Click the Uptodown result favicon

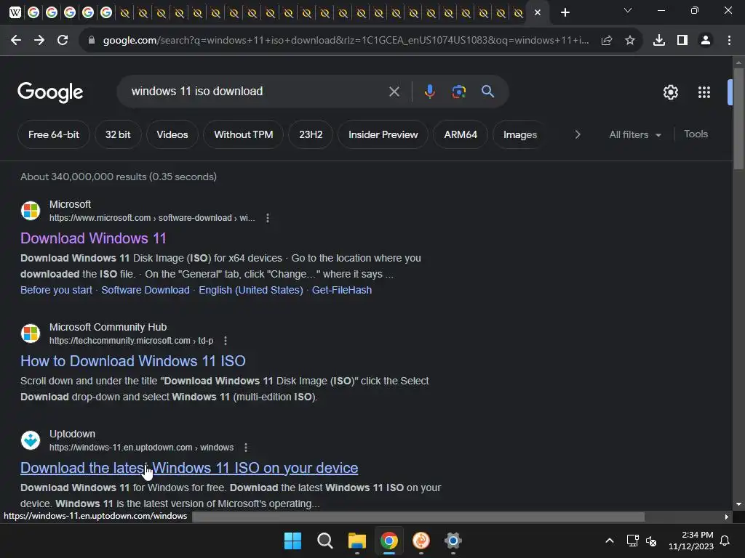[31, 440]
